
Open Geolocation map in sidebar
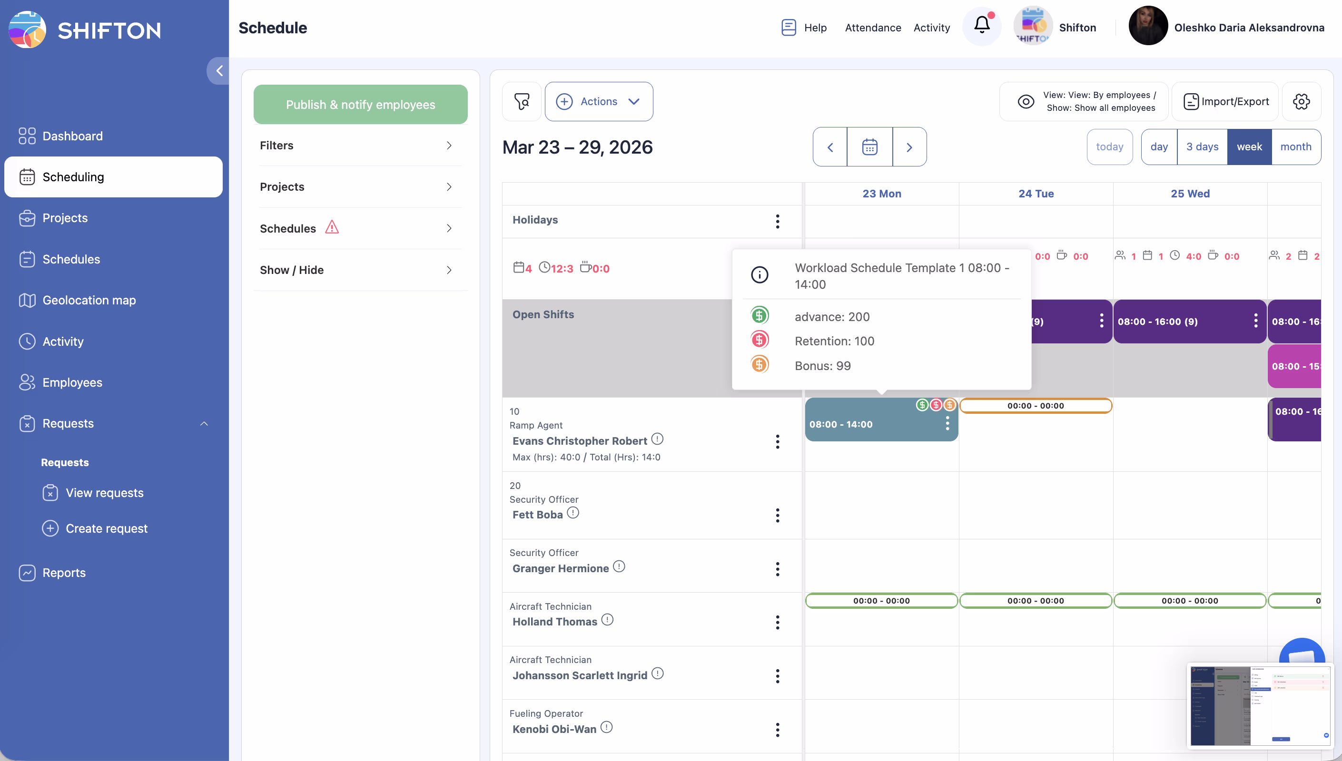click(x=89, y=300)
